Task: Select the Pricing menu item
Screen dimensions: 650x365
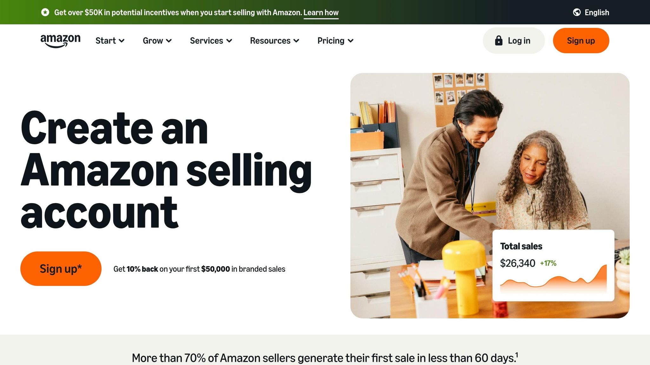Action: 331,41
